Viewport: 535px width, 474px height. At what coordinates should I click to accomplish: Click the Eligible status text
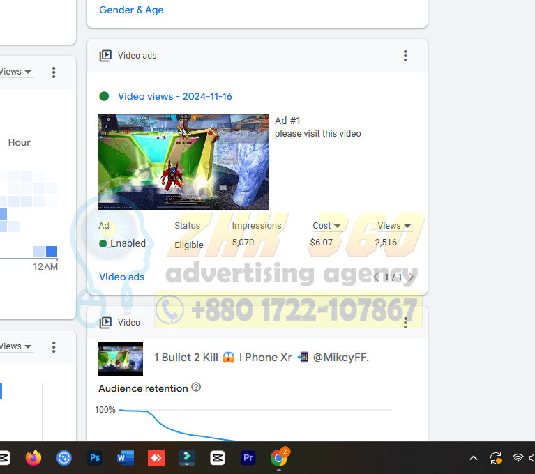pos(189,245)
